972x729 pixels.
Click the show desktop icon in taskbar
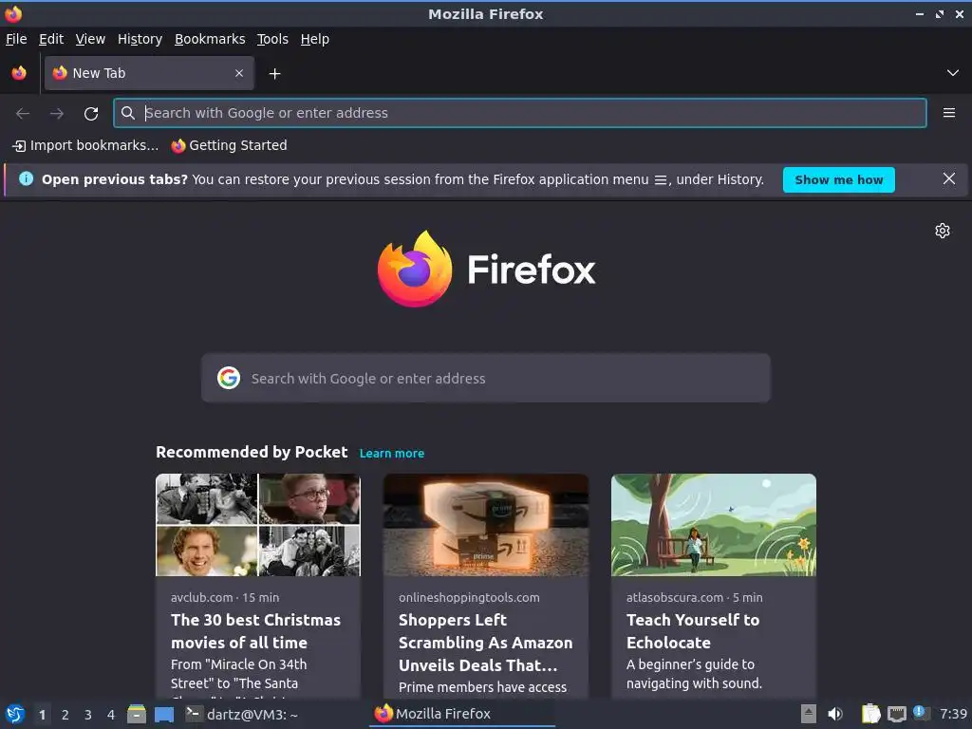pyautogui.click(x=163, y=714)
